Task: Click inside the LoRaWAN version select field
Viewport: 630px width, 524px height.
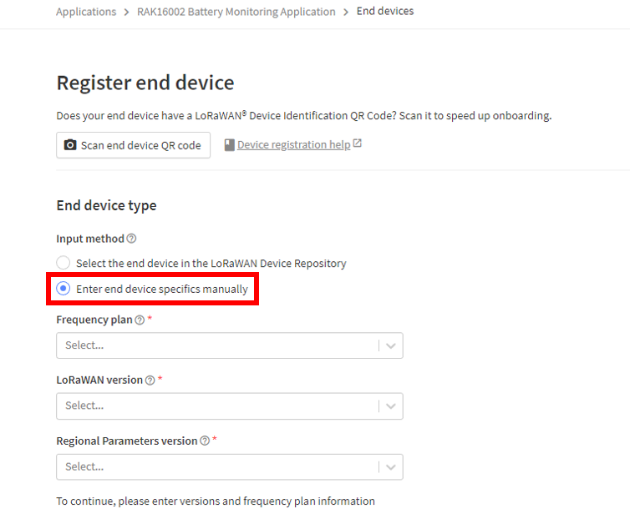Action: pyautogui.click(x=230, y=406)
